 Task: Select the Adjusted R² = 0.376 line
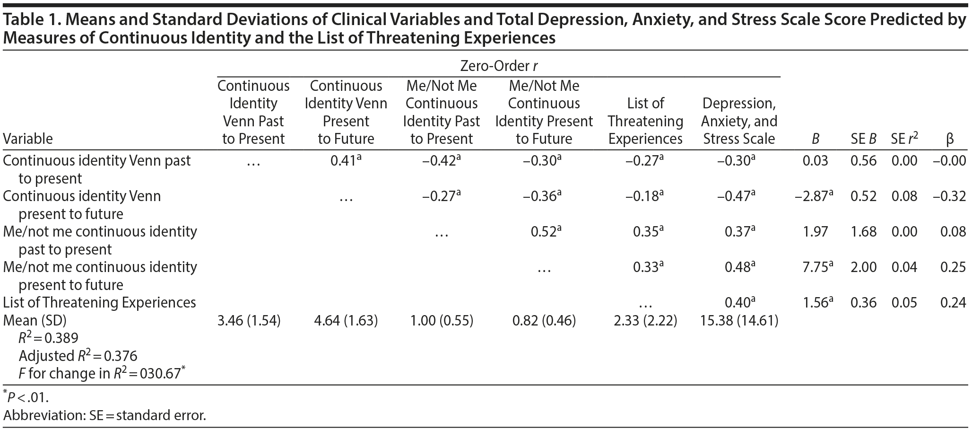(78, 356)
